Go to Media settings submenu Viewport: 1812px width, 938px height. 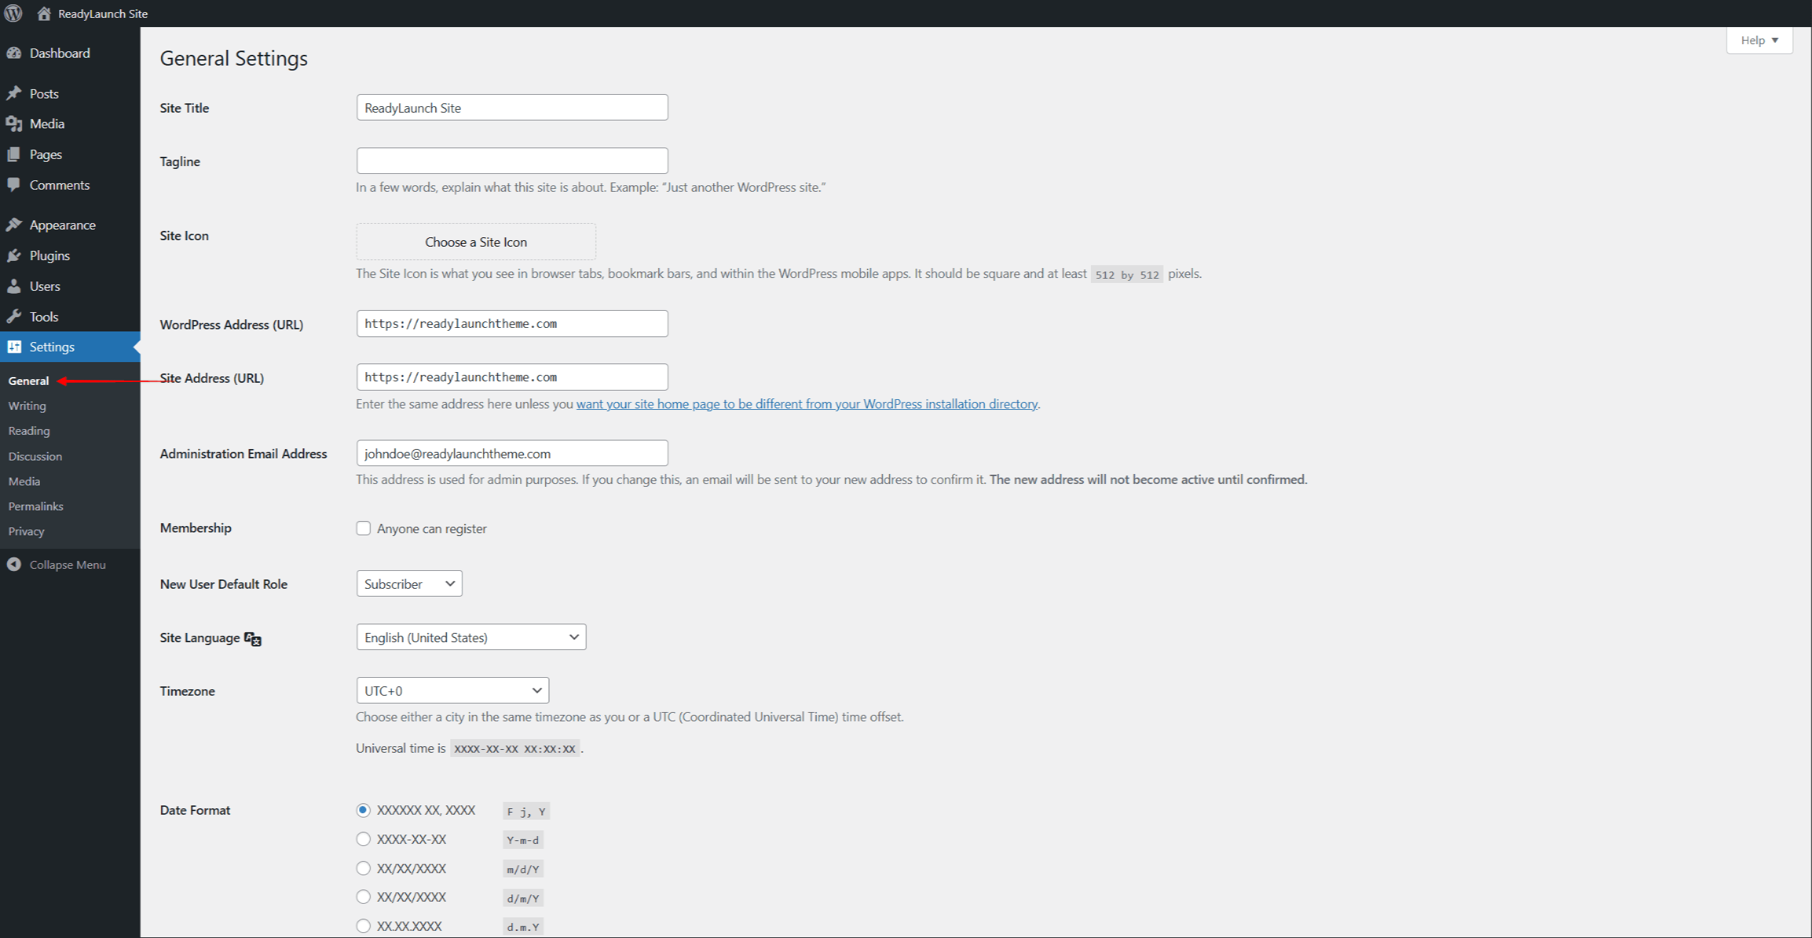click(x=24, y=481)
